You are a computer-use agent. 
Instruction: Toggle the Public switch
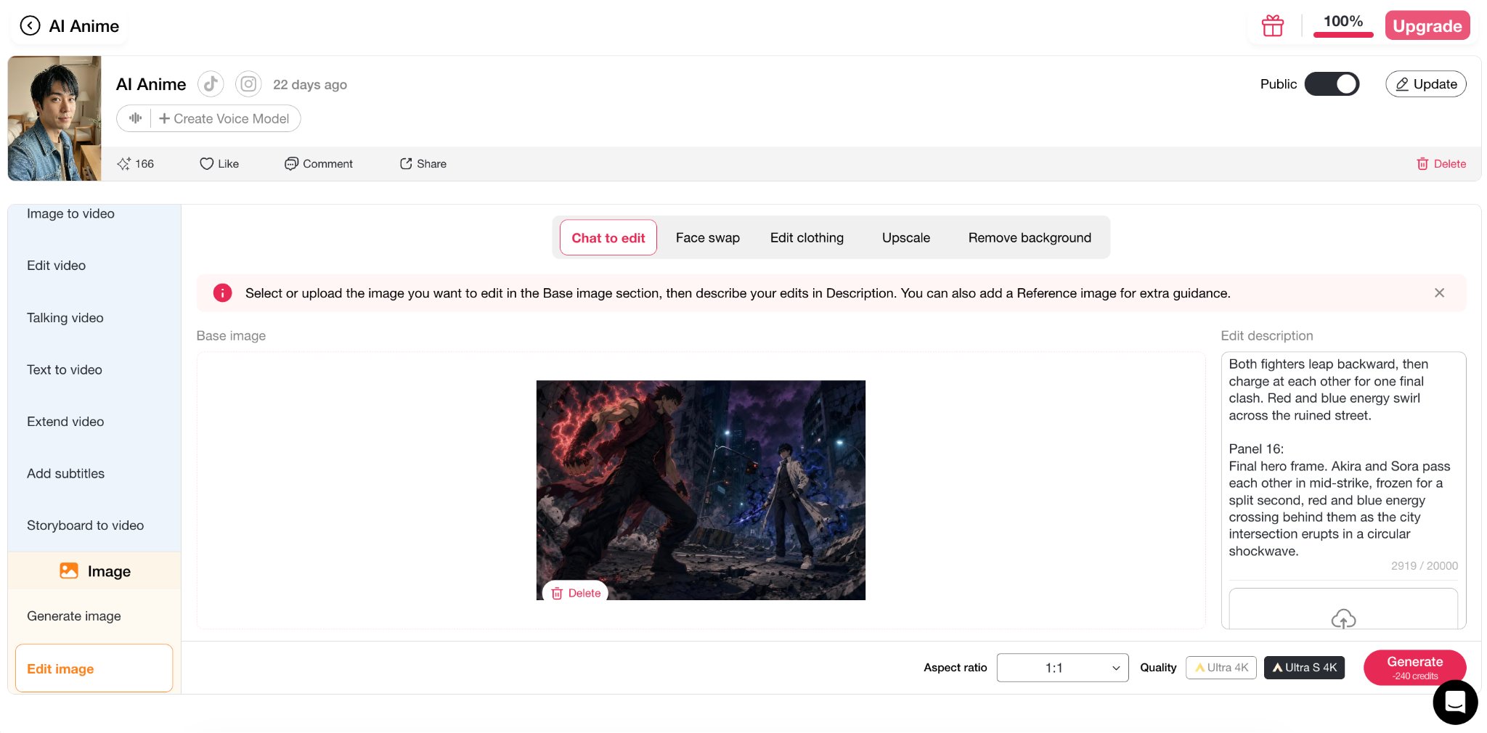(x=1332, y=84)
